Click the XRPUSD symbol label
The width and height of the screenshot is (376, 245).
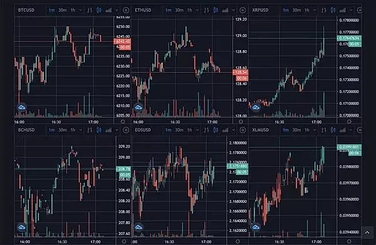(260, 10)
